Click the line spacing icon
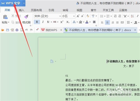This screenshot has height=101, width=140. [129, 22]
